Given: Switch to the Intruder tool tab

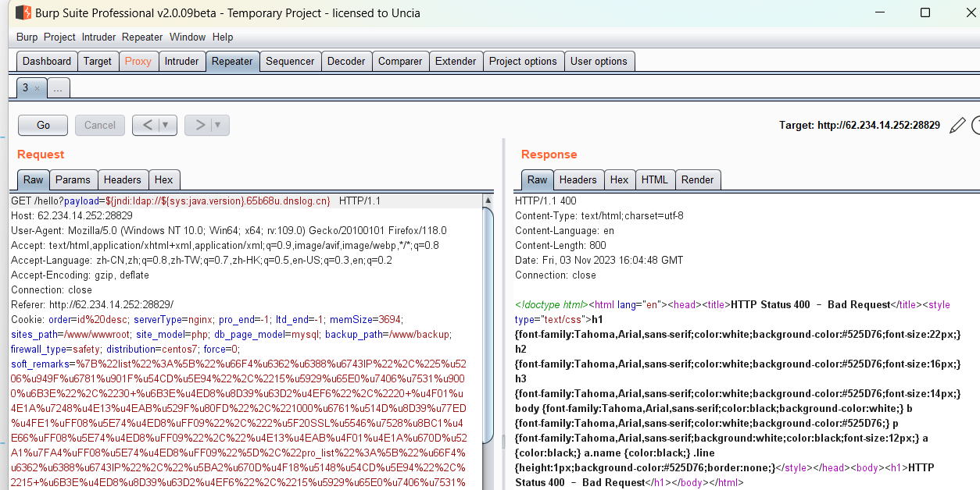Looking at the screenshot, I should point(182,62).
